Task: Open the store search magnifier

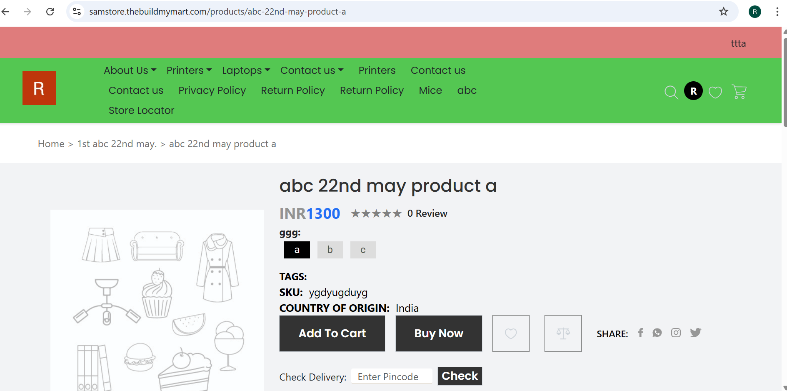Action: pyautogui.click(x=671, y=92)
